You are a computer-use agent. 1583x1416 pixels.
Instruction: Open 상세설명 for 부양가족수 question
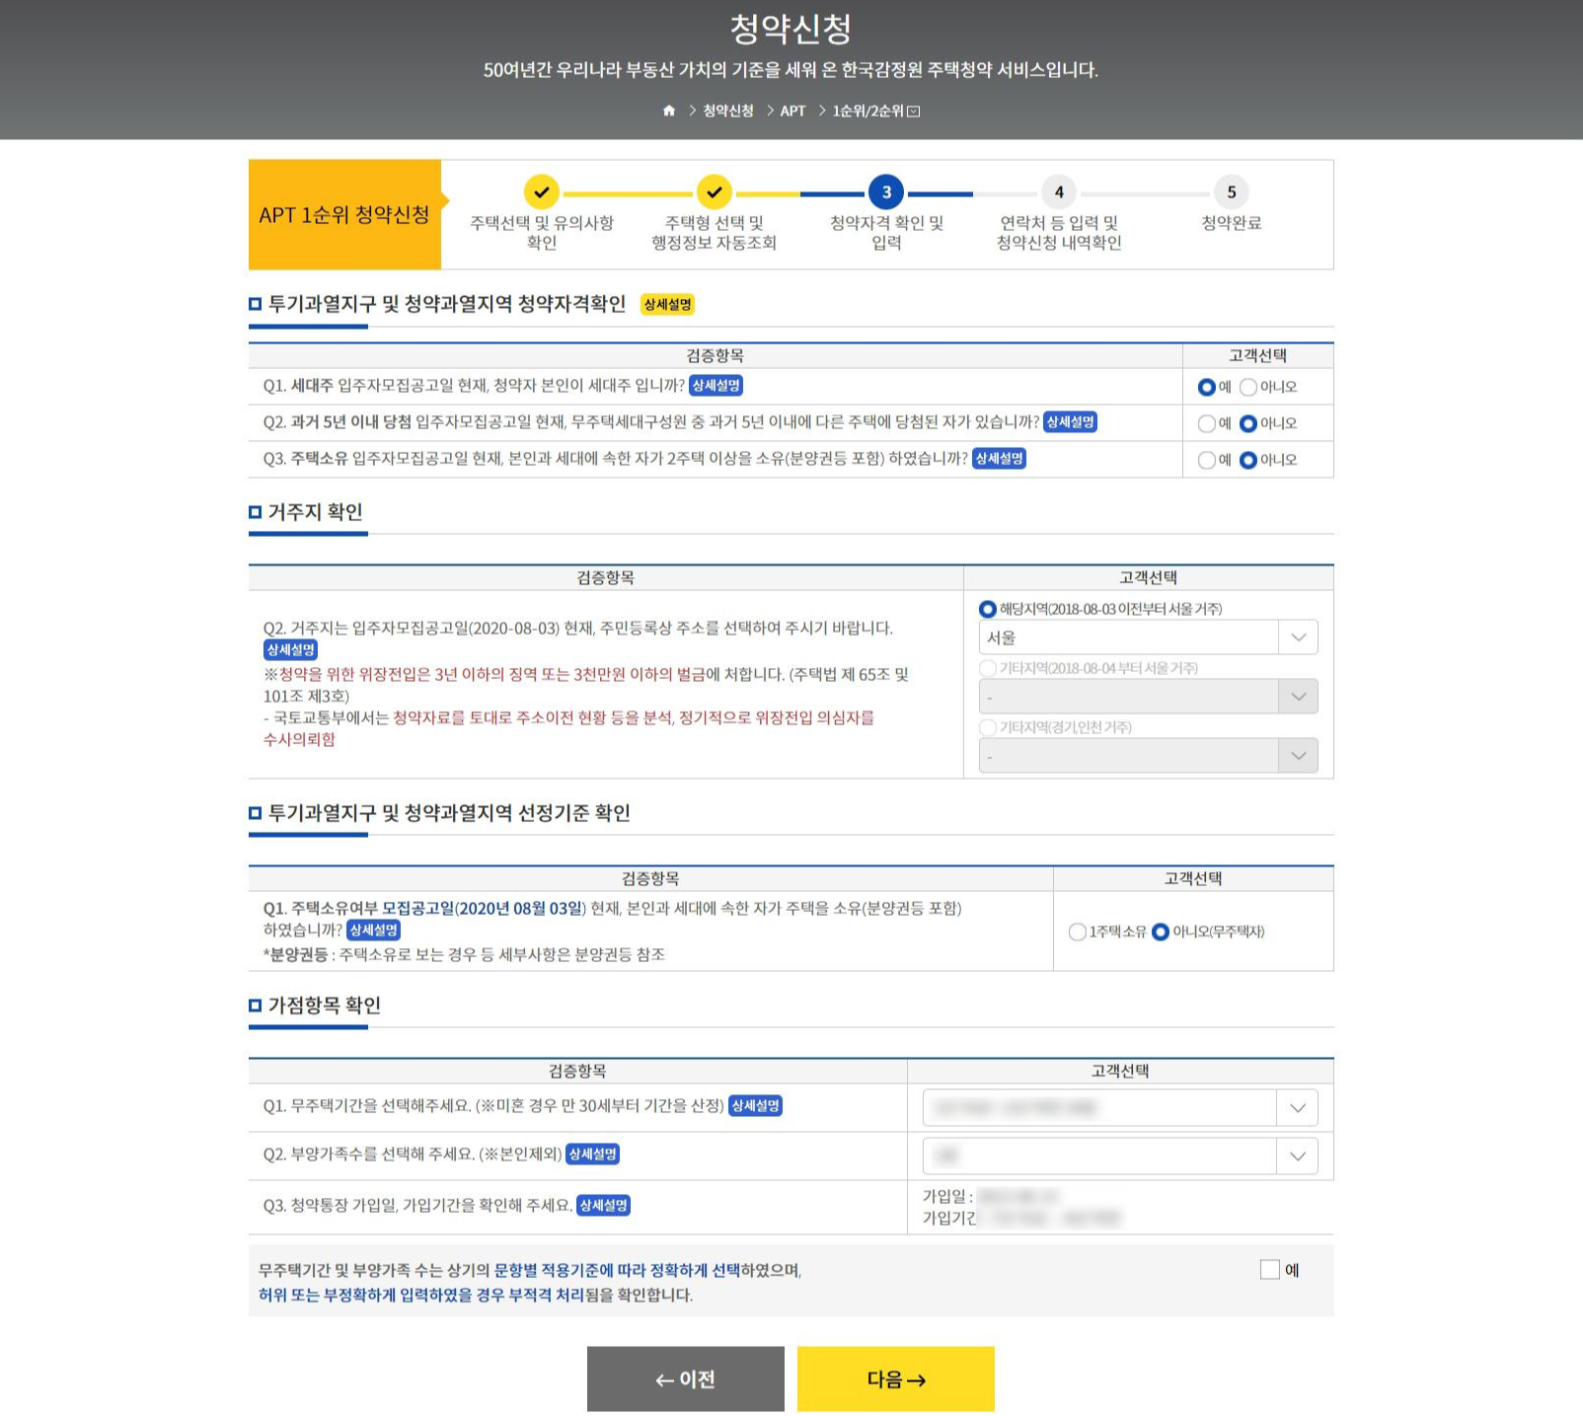(592, 1155)
